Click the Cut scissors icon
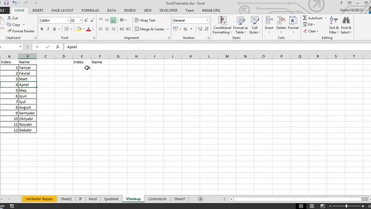The height and width of the screenshot is (209, 371). tap(9, 18)
